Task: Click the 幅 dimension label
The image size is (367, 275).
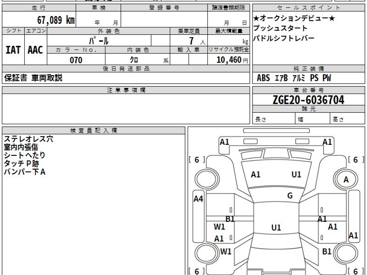Action: point(301,120)
